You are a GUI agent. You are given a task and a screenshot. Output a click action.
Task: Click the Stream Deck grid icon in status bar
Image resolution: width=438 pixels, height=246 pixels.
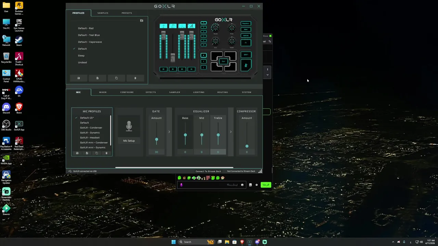(260, 171)
